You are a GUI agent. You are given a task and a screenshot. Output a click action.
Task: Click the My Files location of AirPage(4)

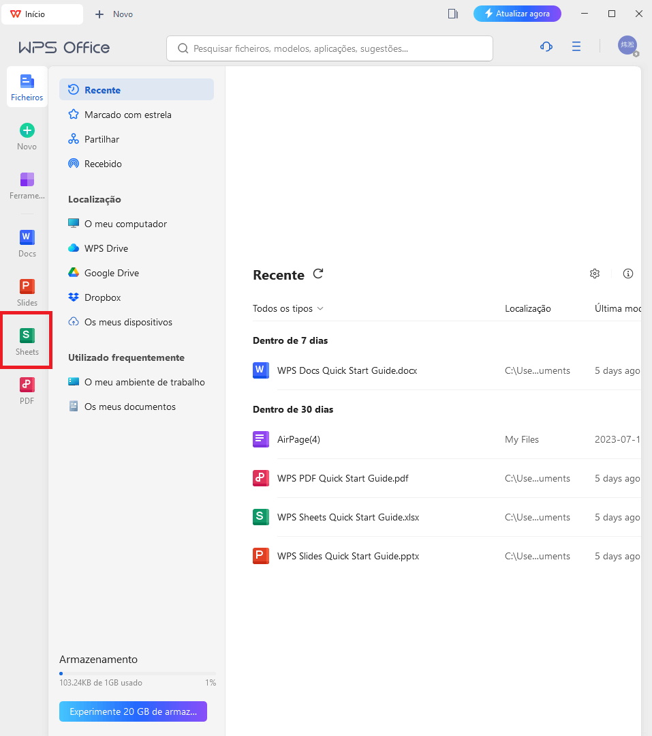(x=522, y=439)
